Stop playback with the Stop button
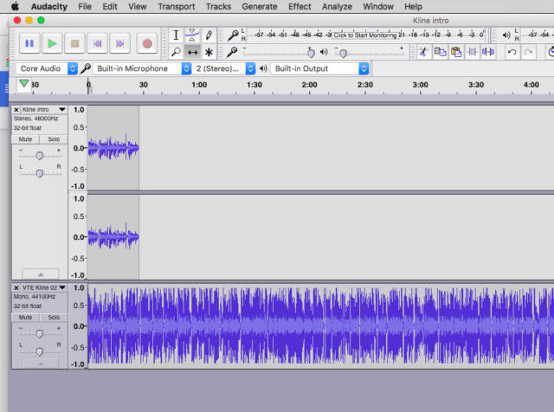Image resolution: width=554 pixels, height=412 pixels. tap(74, 43)
